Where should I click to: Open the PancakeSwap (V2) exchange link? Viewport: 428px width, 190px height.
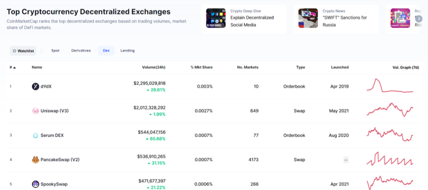[60, 160]
